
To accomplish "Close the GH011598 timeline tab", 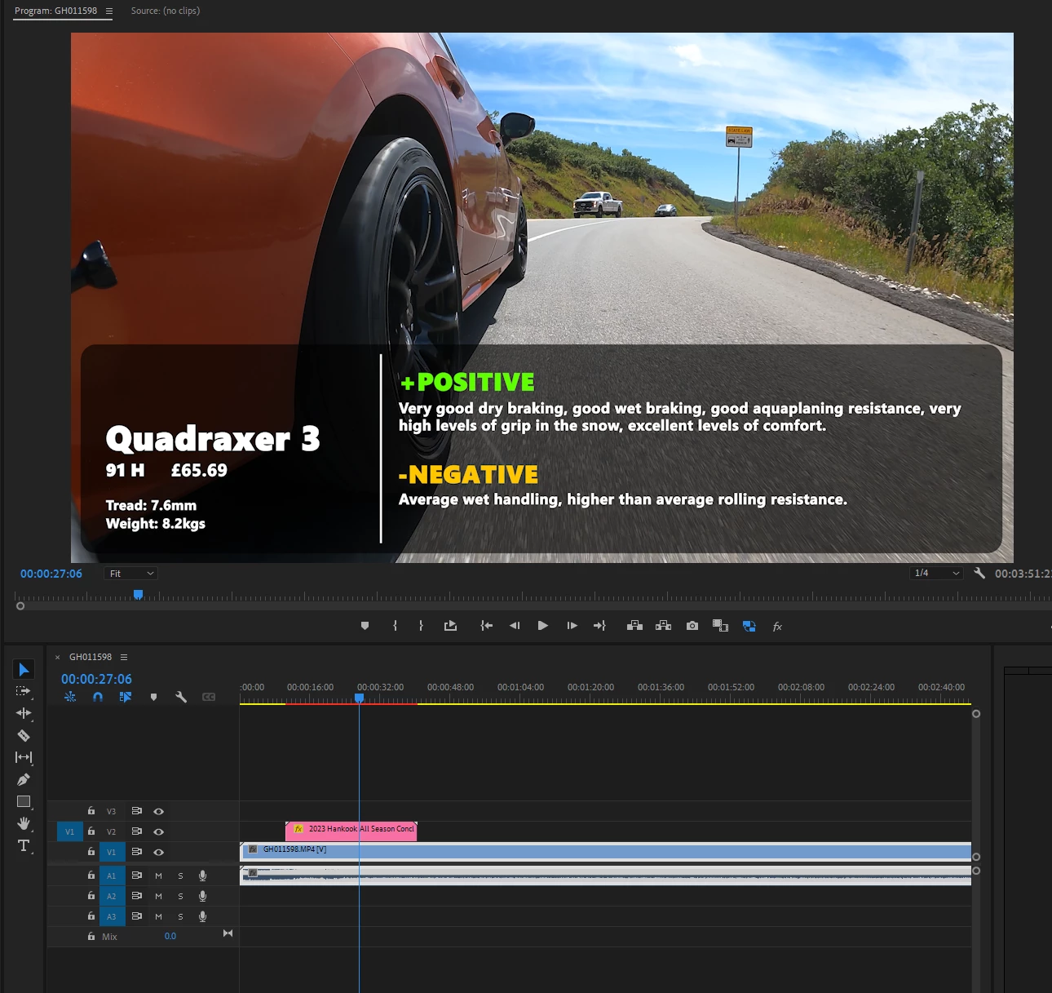I will click(57, 657).
